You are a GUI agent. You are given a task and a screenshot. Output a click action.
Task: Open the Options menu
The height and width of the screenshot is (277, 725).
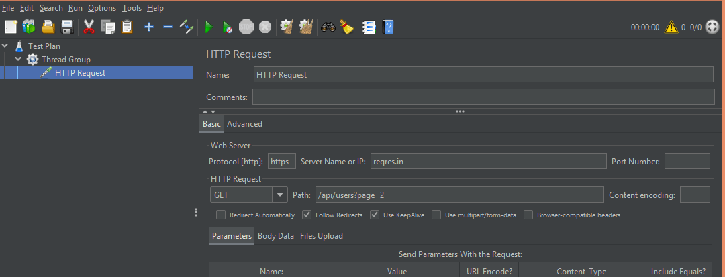click(102, 8)
